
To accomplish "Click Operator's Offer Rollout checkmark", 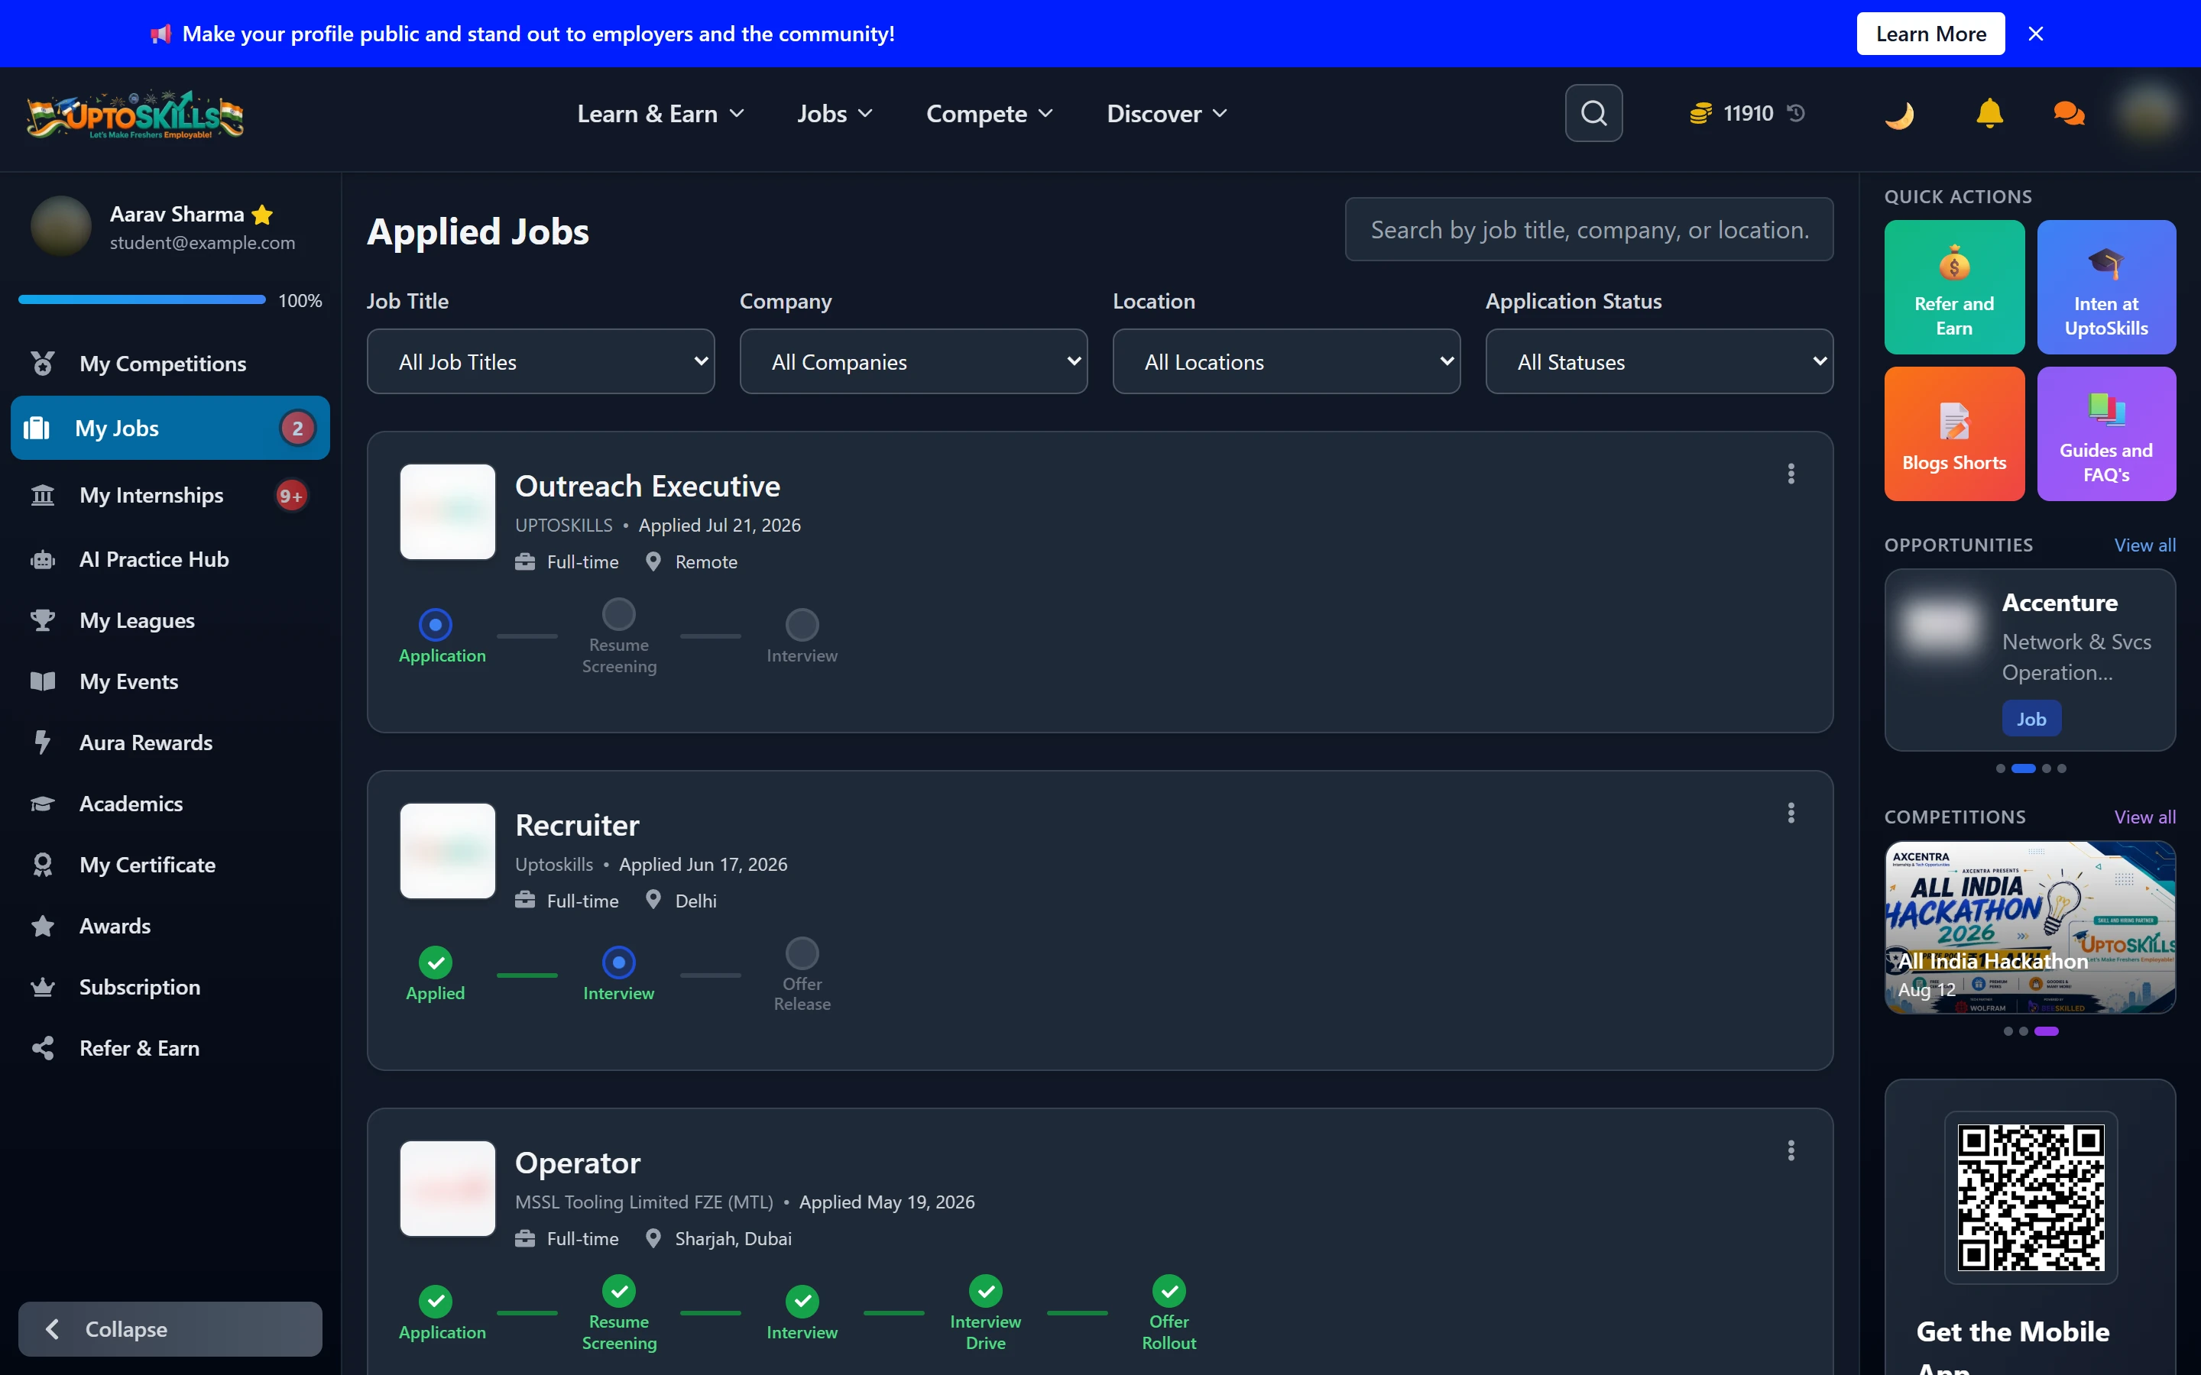I will coord(1169,1290).
